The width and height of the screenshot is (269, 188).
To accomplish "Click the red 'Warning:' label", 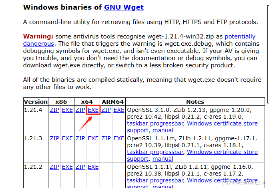I will coord(38,36).
